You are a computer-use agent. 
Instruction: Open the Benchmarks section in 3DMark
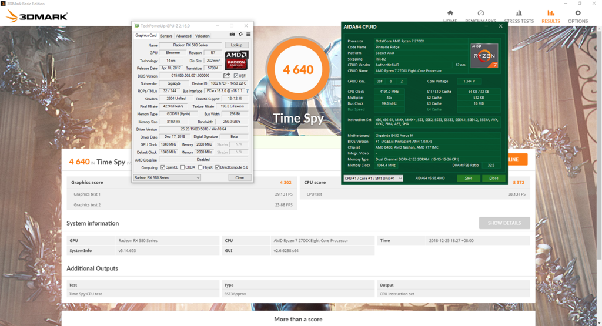(x=480, y=16)
